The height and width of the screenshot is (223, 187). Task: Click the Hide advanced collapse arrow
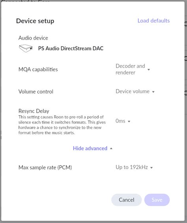(x=111, y=149)
